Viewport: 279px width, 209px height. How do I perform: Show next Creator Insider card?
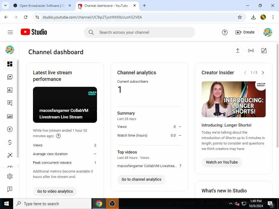(263, 73)
